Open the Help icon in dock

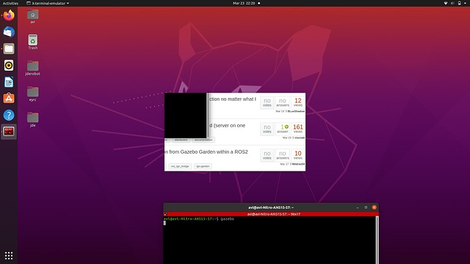point(9,115)
